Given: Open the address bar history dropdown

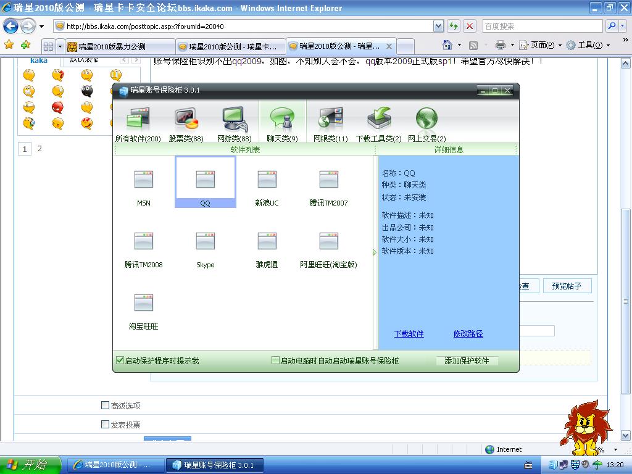Looking at the screenshot, I should pyautogui.click(x=439, y=27).
